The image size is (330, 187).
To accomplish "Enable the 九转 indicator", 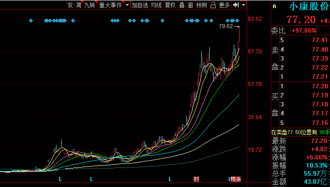I will point(90,5).
